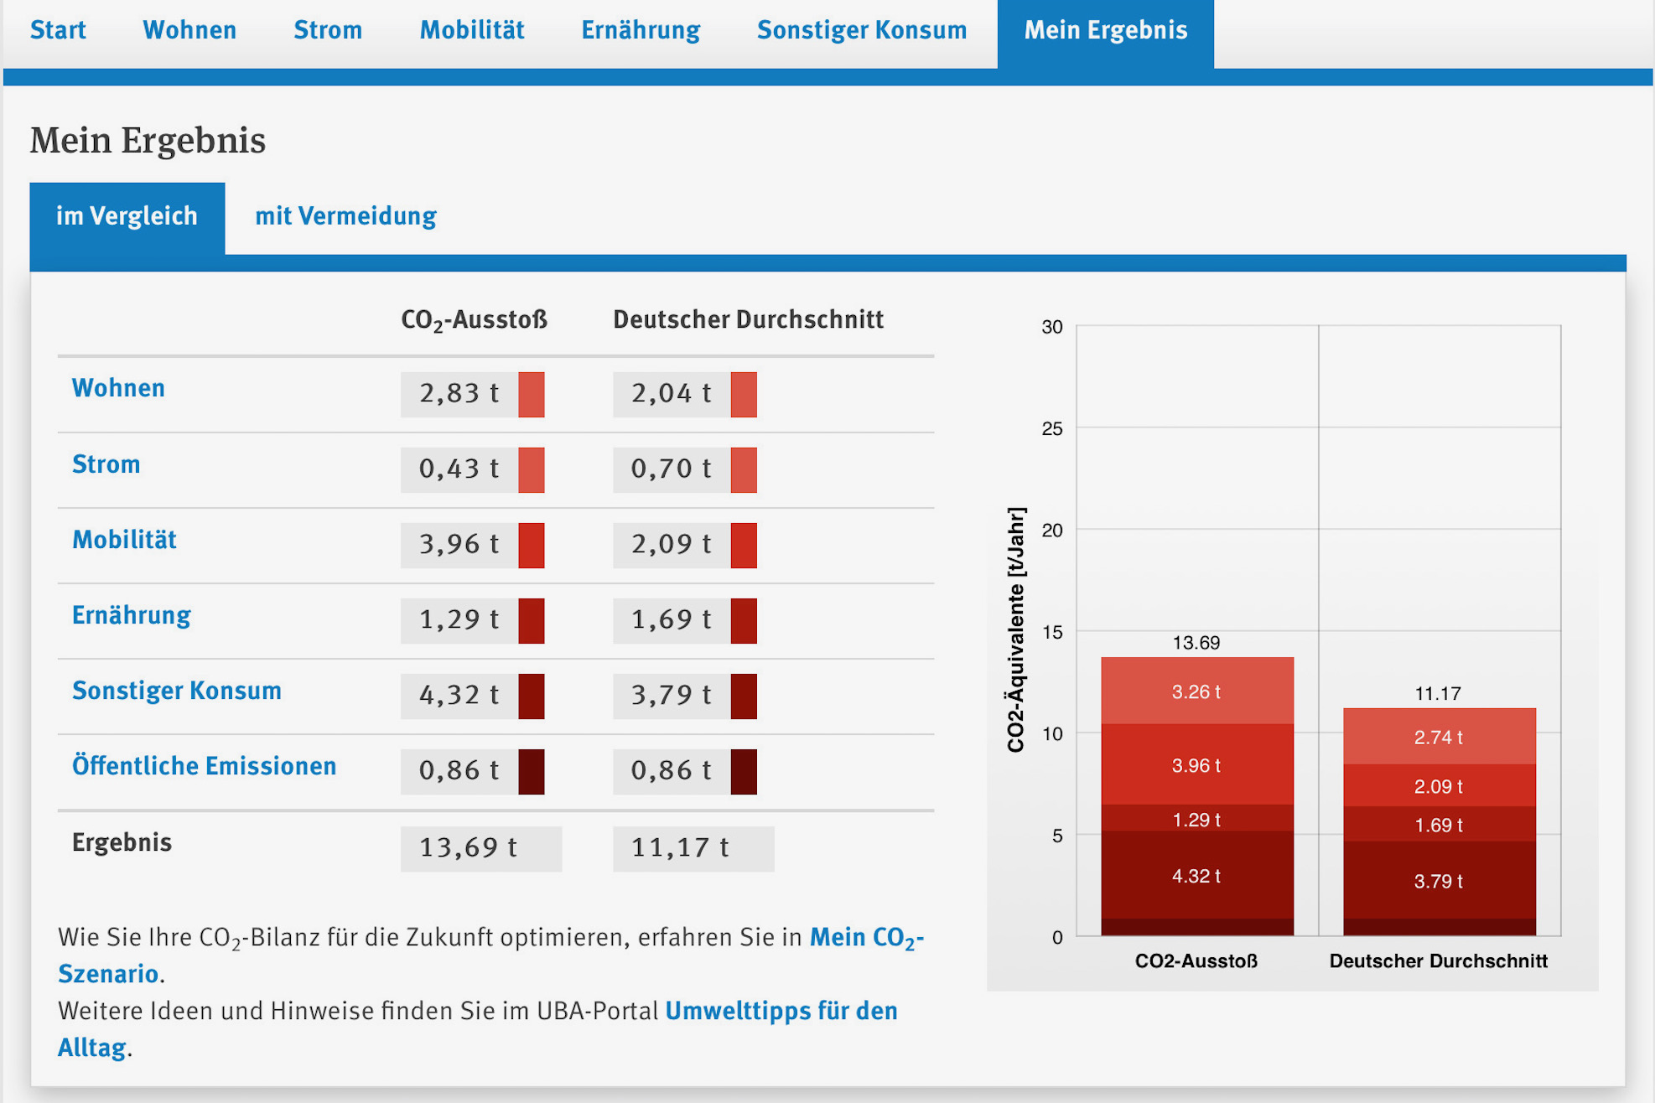Image resolution: width=1655 pixels, height=1103 pixels.
Task: Click the Ernährung row link in table
Action: click(x=132, y=615)
